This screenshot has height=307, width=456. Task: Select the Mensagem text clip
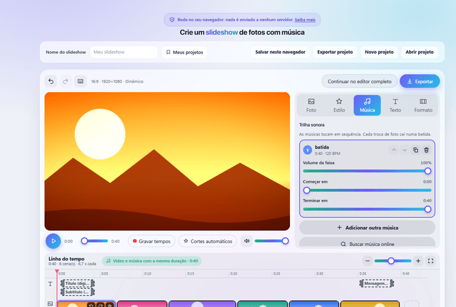click(x=377, y=284)
